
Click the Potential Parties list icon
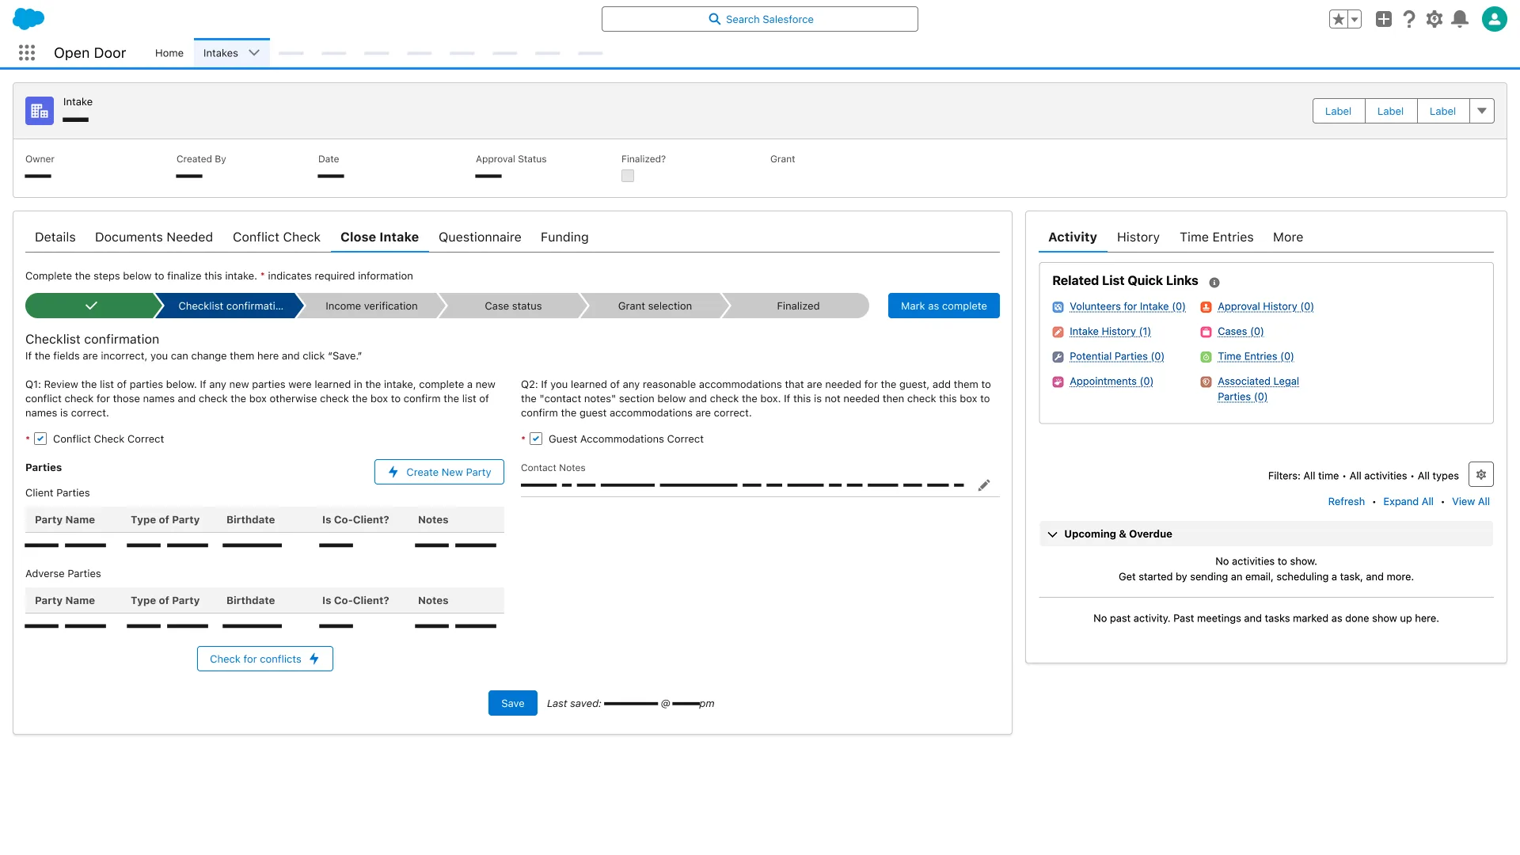[1058, 357]
